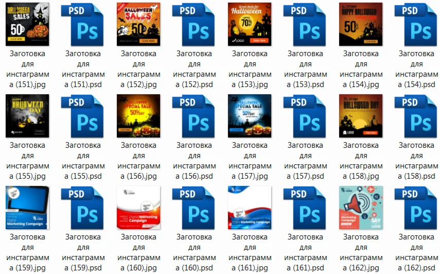The height and width of the screenshot is (274, 440).
Task: Click file name 'Заготовка для инстаграмма (158).psd'
Action: pyautogui.click(x=416, y=161)
